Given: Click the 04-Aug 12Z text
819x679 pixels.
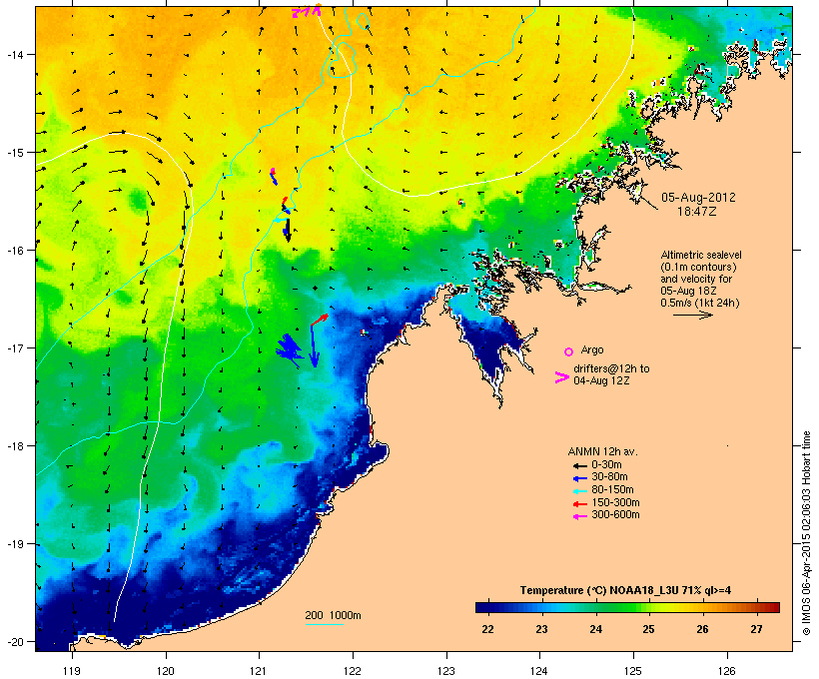Looking at the screenshot, I should [x=601, y=380].
